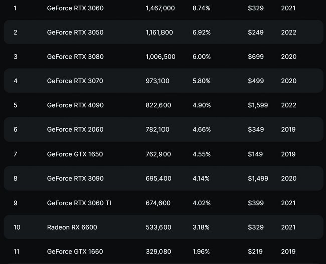Open the GeForce RTX 3060 TI entry
The height and width of the screenshot is (264, 326).
click(x=78, y=203)
